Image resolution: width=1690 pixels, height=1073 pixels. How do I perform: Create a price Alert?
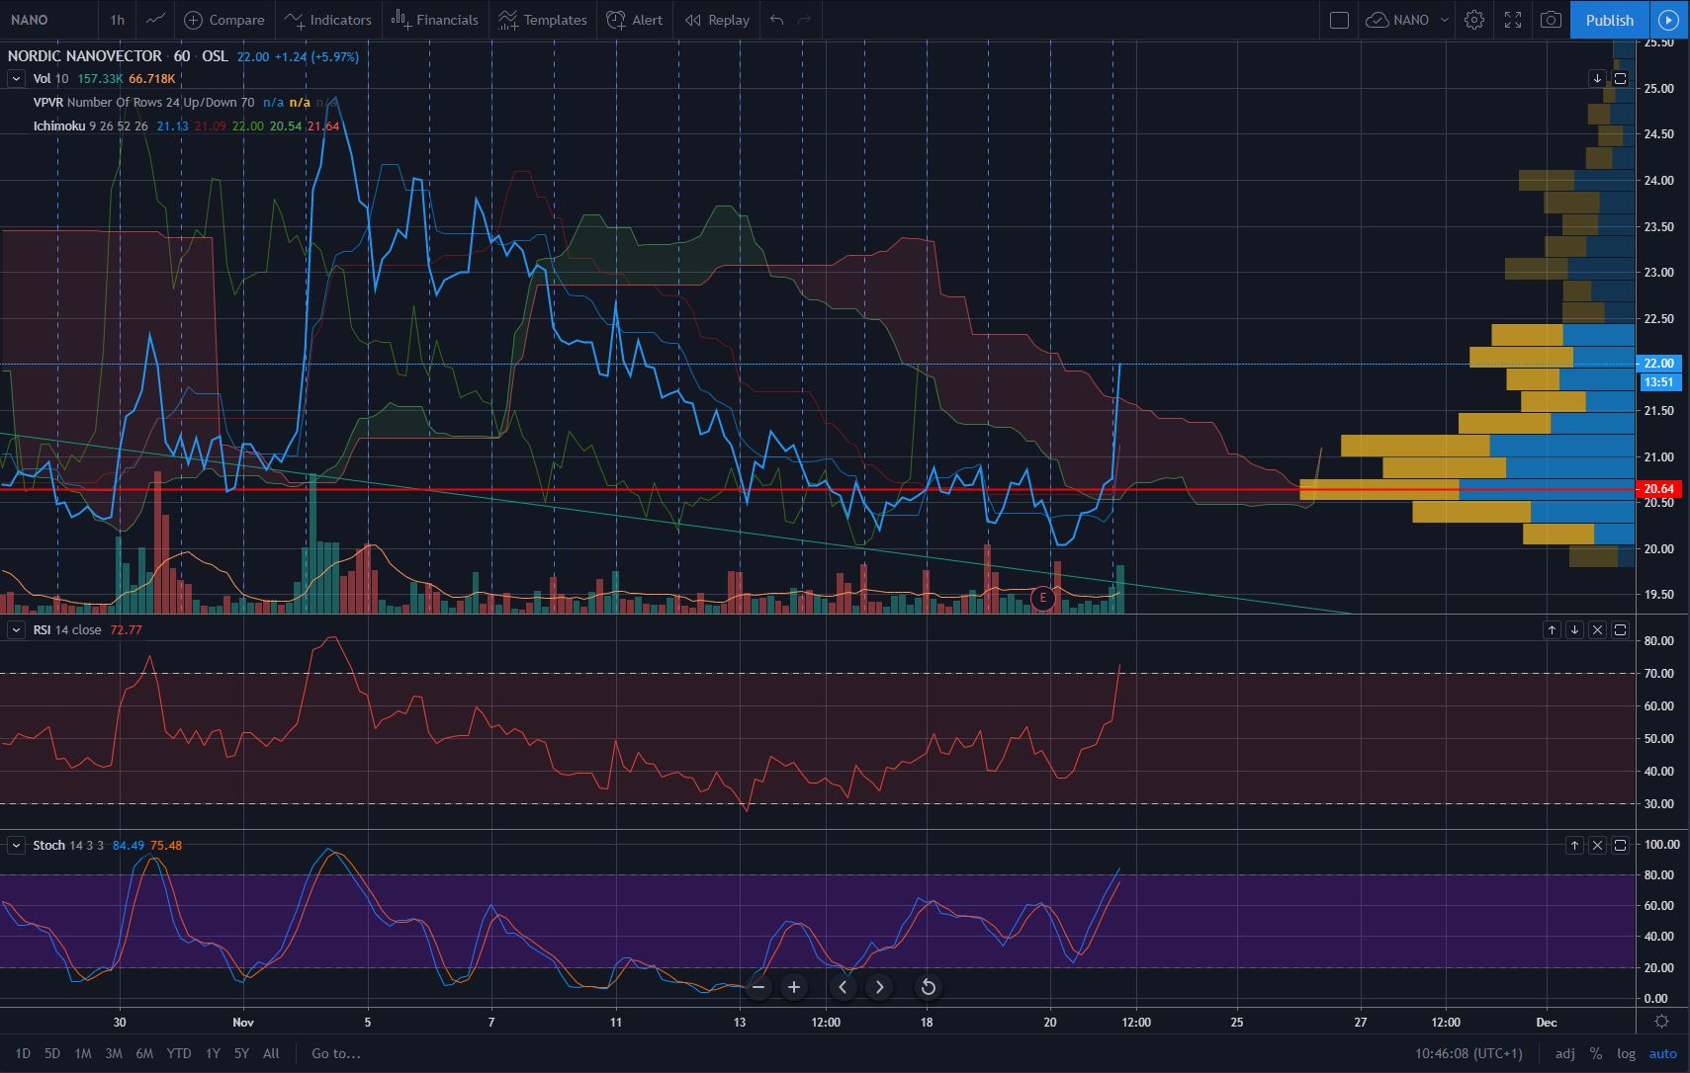pos(634,20)
